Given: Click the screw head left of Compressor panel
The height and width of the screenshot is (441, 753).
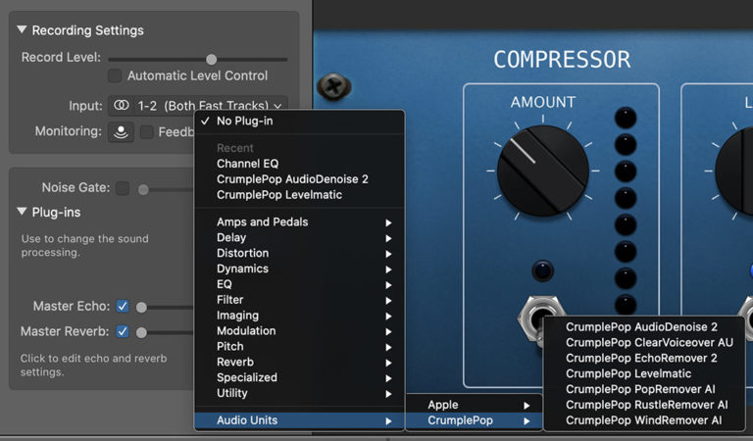Looking at the screenshot, I should [333, 87].
